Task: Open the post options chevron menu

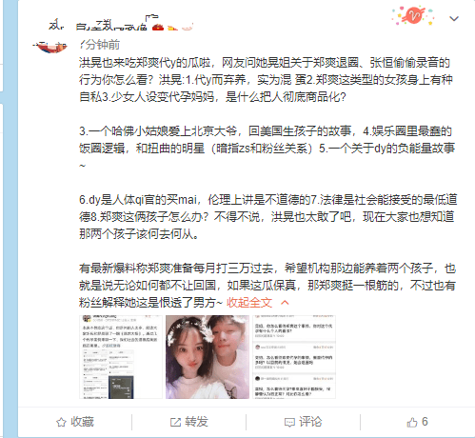Action: tap(454, 19)
